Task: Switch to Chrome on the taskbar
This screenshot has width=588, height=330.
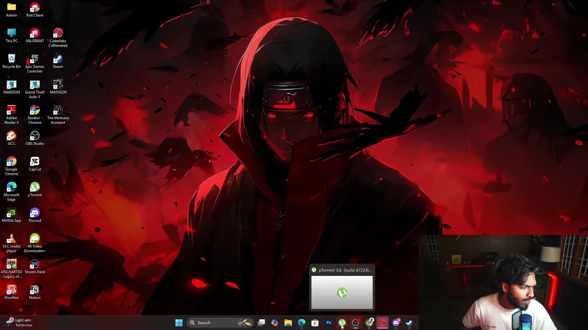Action: click(x=369, y=323)
